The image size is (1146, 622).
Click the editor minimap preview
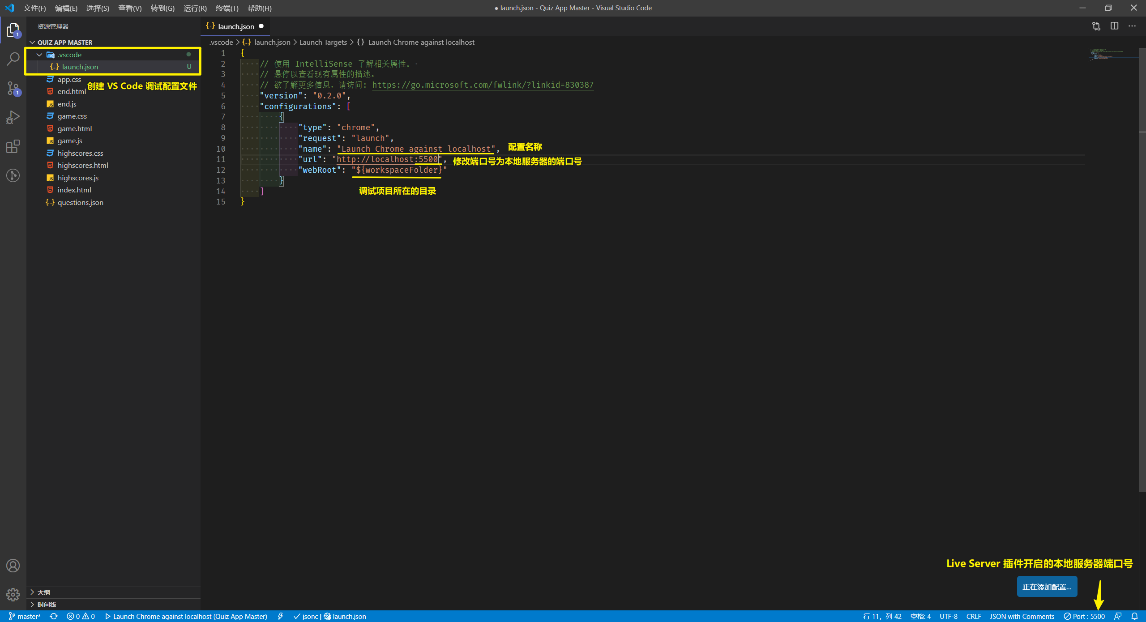pyautogui.click(x=1113, y=54)
